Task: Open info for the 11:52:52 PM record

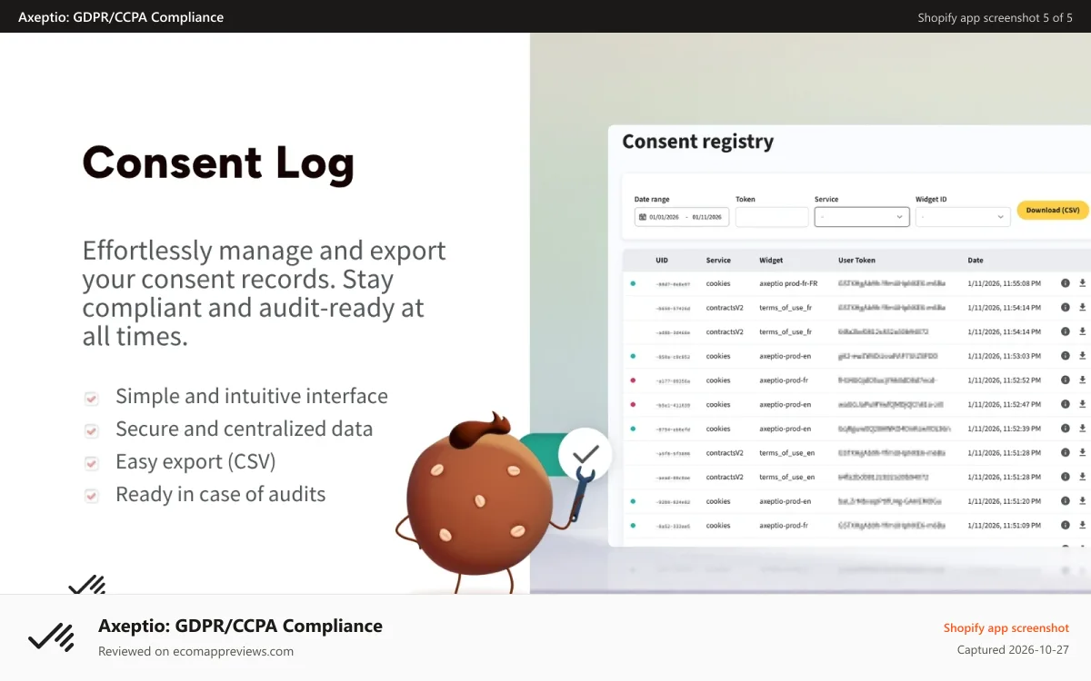Action: point(1065,380)
